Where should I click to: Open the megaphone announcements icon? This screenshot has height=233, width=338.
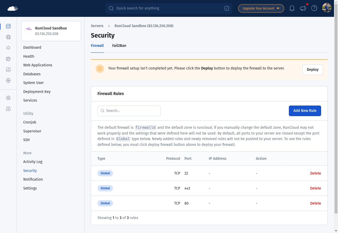point(303,8)
